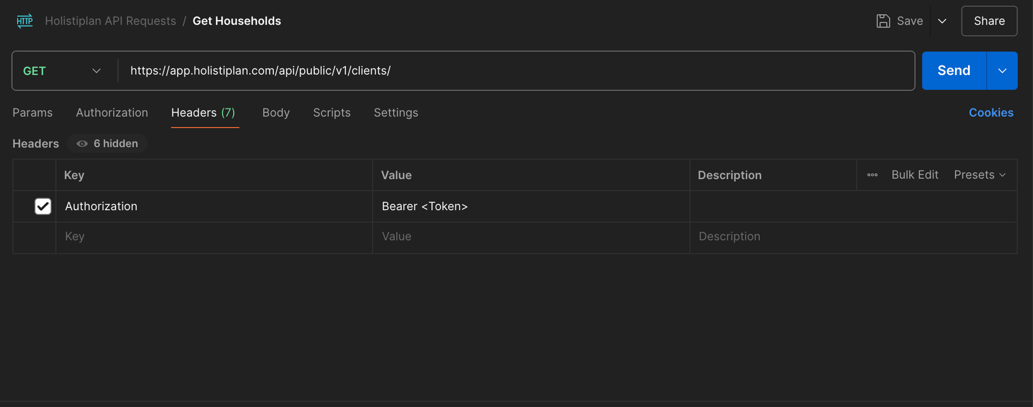Show the 6 hidden headers
This screenshot has height=407, width=1033.
pos(107,144)
